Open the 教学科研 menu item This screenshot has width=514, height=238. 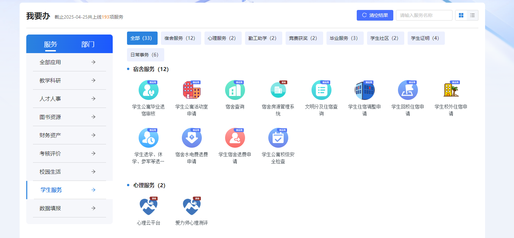tap(69, 80)
